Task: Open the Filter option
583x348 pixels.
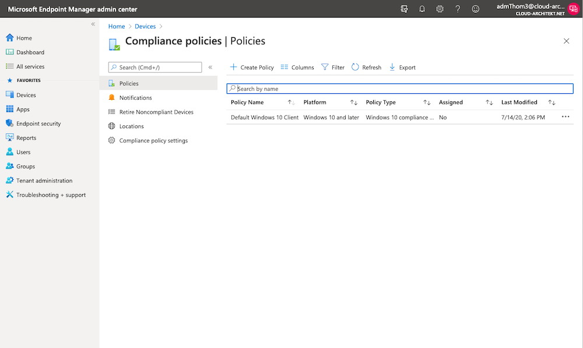Action: (x=333, y=67)
